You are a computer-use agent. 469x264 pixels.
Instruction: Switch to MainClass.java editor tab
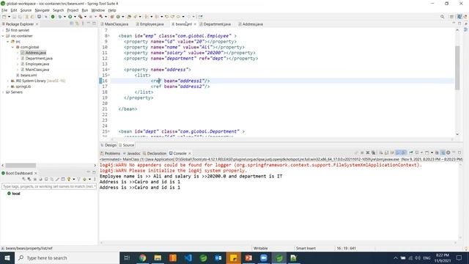[x=116, y=24]
